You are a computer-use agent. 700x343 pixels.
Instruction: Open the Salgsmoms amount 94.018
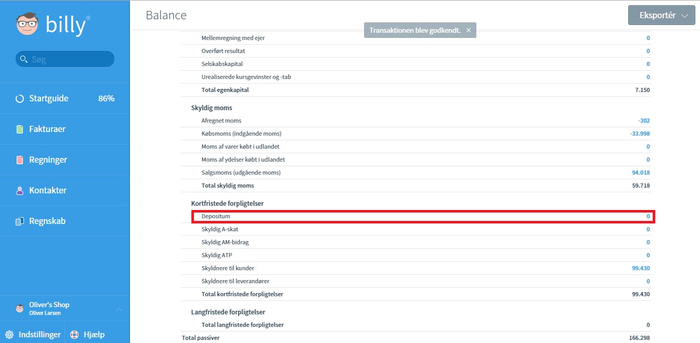(641, 173)
